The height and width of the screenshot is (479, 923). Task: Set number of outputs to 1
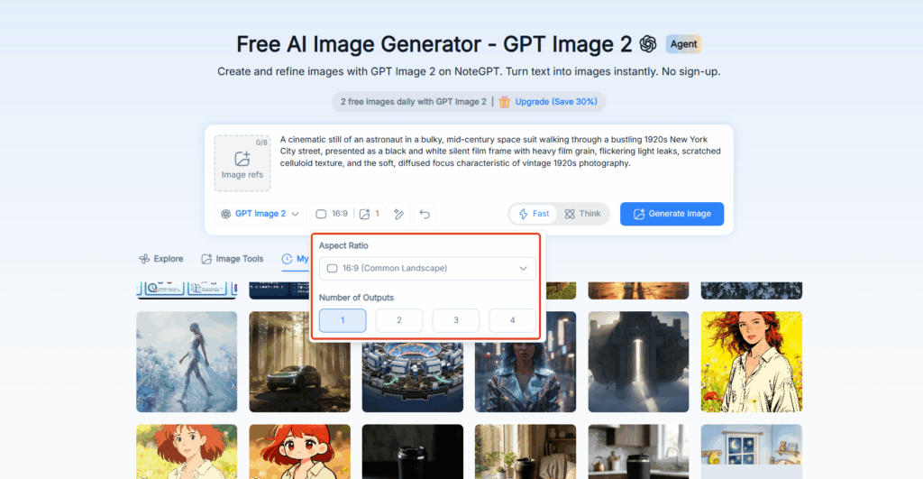click(x=343, y=320)
